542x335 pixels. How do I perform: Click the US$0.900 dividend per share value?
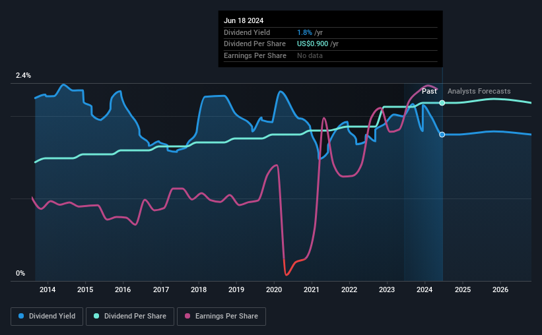[x=312, y=44]
